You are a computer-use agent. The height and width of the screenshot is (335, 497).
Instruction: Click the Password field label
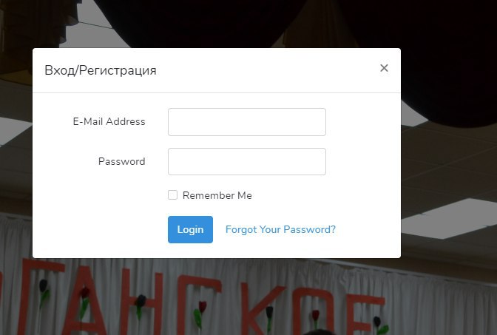[122, 161]
